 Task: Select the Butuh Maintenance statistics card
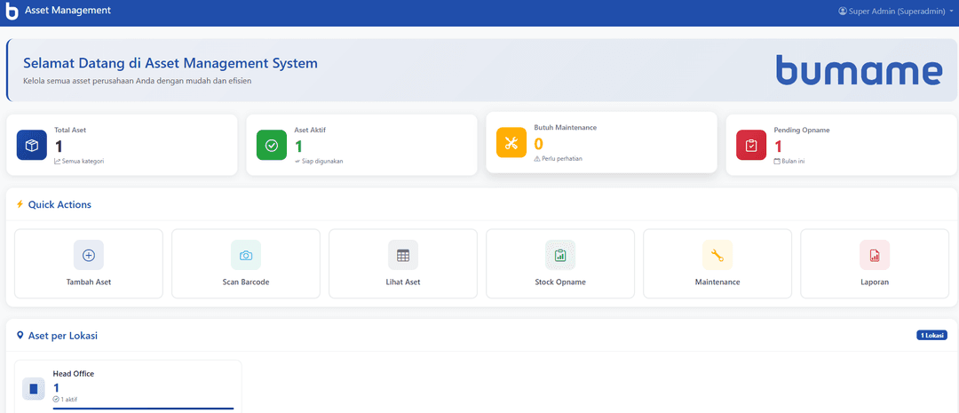pyautogui.click(x=601, y=143)
